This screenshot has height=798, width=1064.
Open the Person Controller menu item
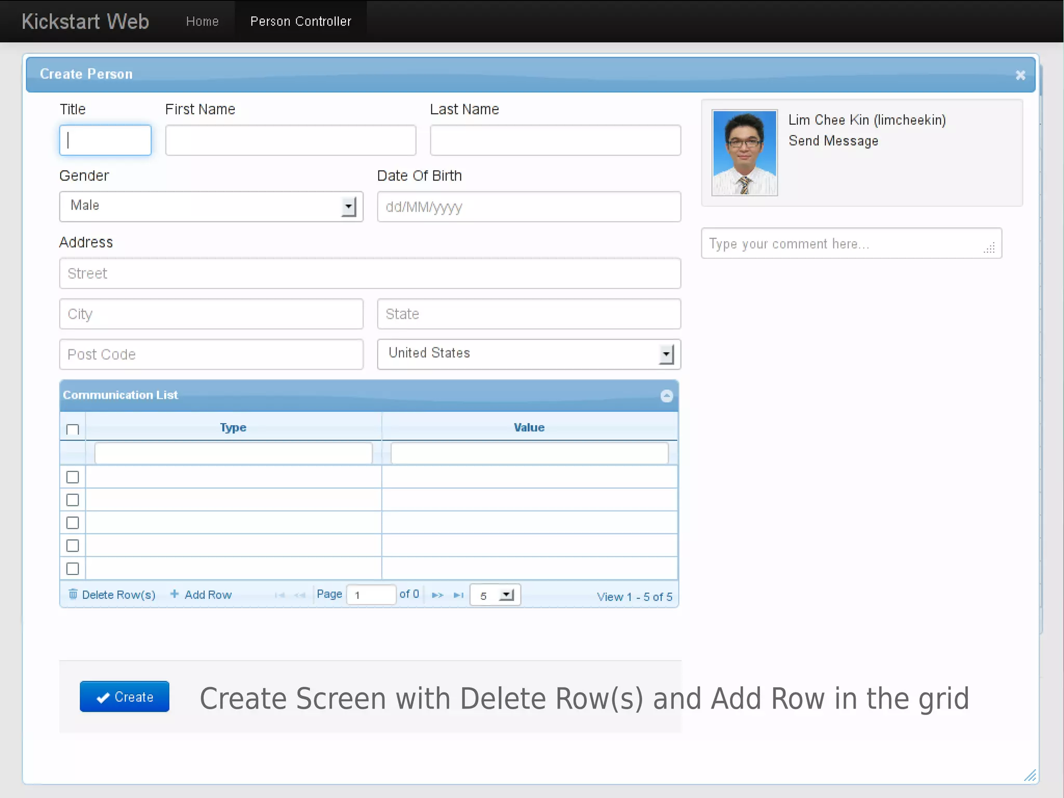[300, 21]
